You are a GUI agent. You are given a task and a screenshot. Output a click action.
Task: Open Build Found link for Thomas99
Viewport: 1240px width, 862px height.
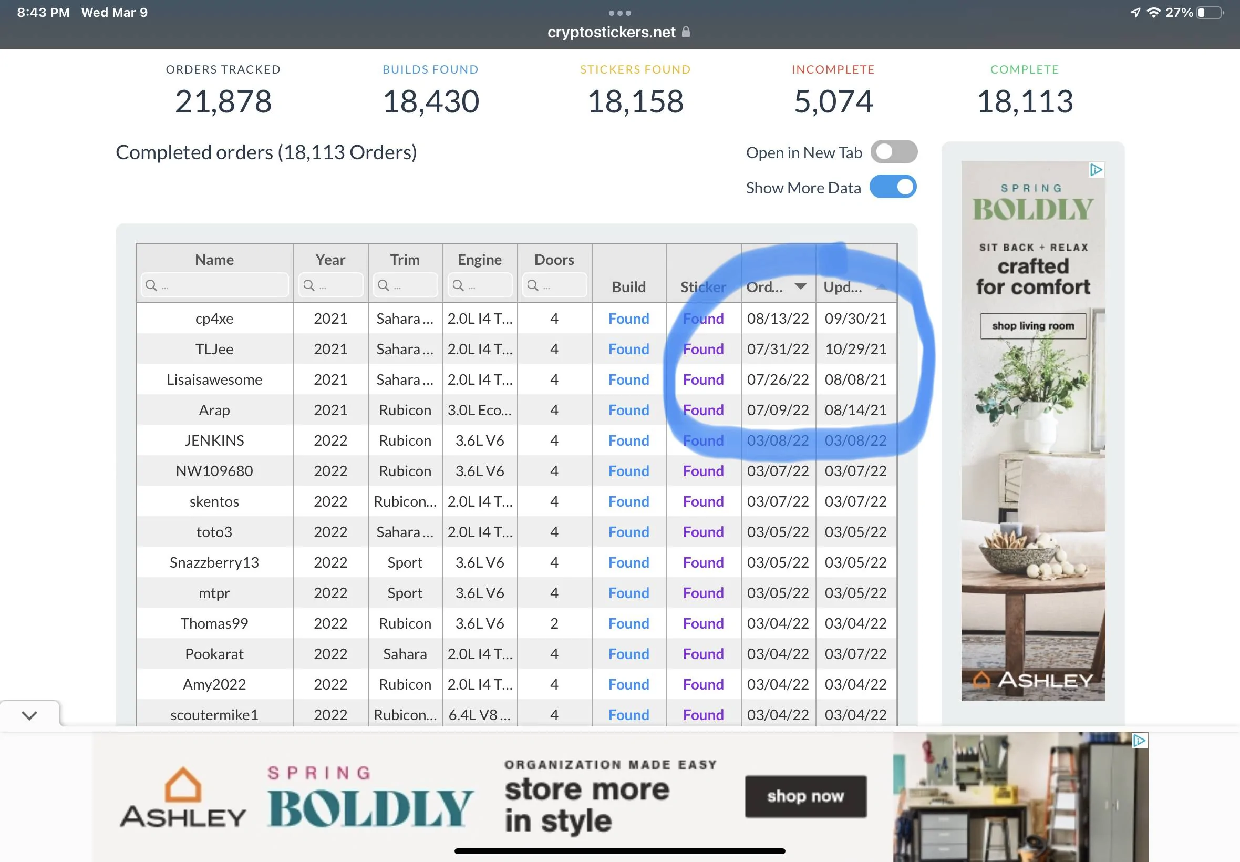click(x=629, y=624)
